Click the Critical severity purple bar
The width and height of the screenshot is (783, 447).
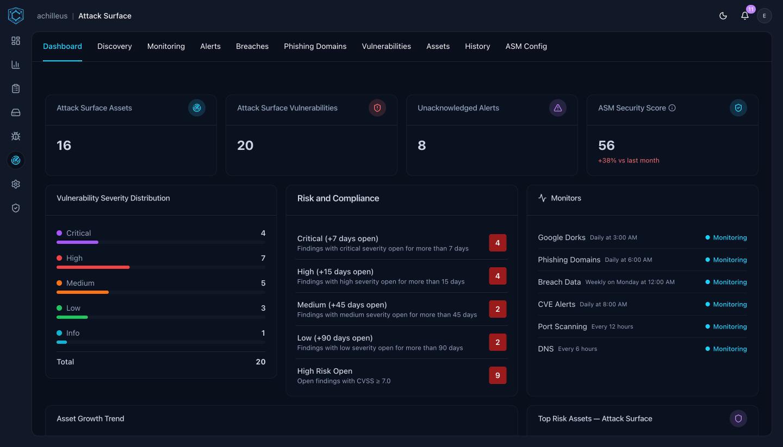(x=77, y=242)
